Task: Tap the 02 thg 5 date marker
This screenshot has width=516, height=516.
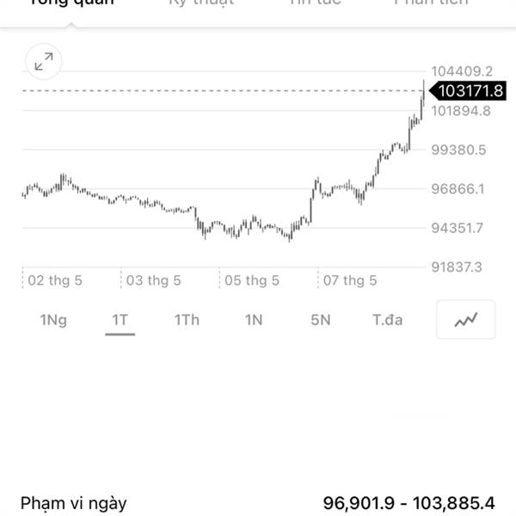Action: [55, 280]
